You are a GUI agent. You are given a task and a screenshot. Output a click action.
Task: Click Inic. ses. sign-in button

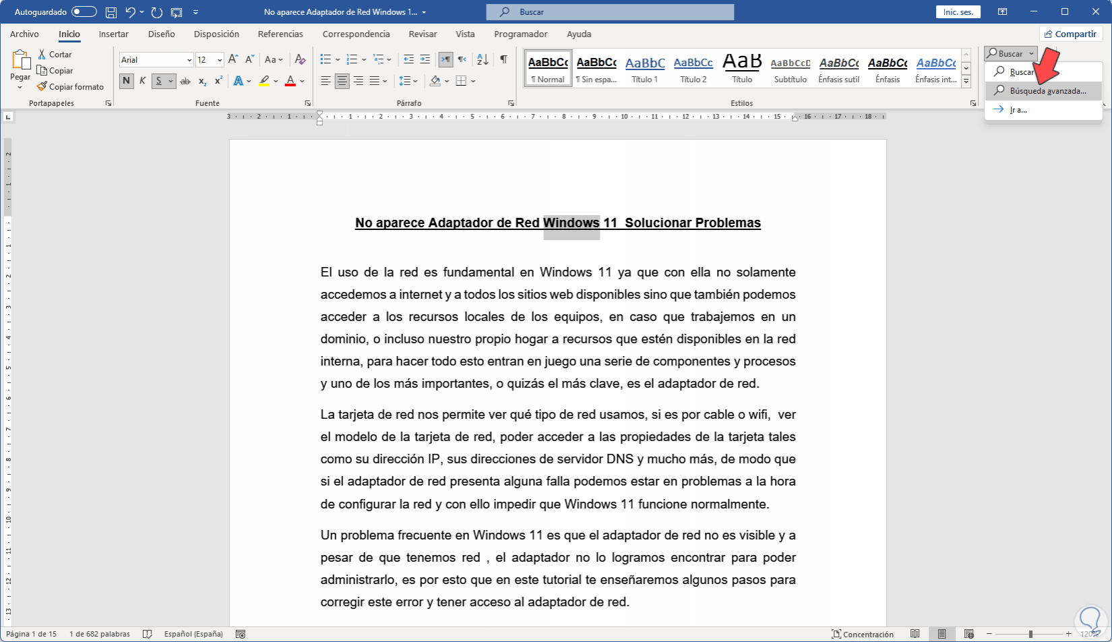click(x=958, y=12)
